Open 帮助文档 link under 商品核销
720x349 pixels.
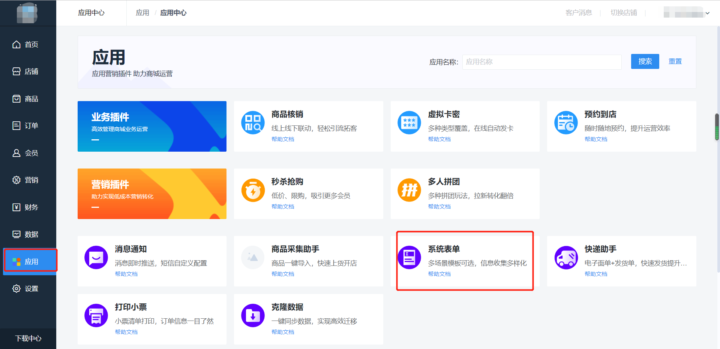[283, 139]
